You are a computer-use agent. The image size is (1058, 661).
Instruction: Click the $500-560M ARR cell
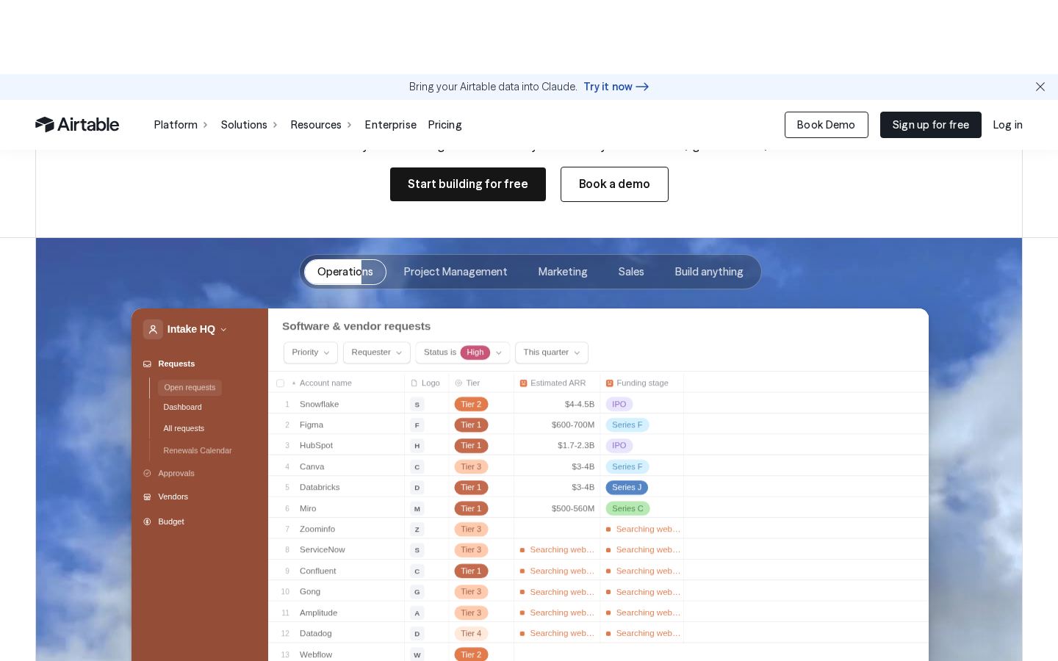tap(573, 509)
